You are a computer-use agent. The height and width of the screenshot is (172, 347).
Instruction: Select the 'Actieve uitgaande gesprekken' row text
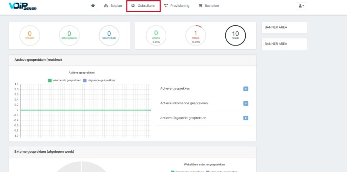(183, 118)
